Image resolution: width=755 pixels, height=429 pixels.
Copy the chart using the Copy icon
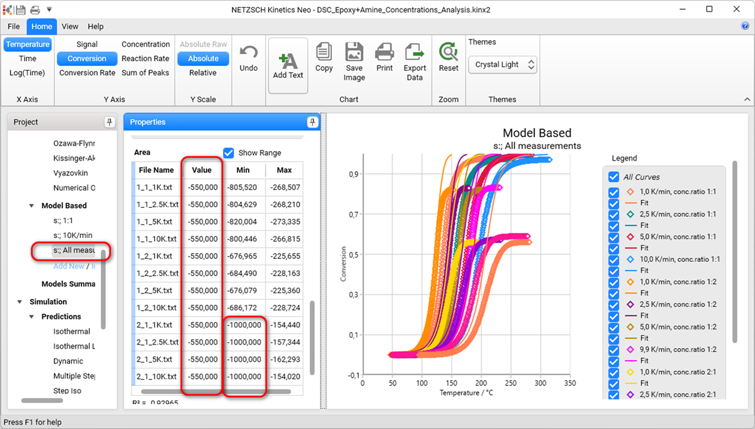coord(324,58)
